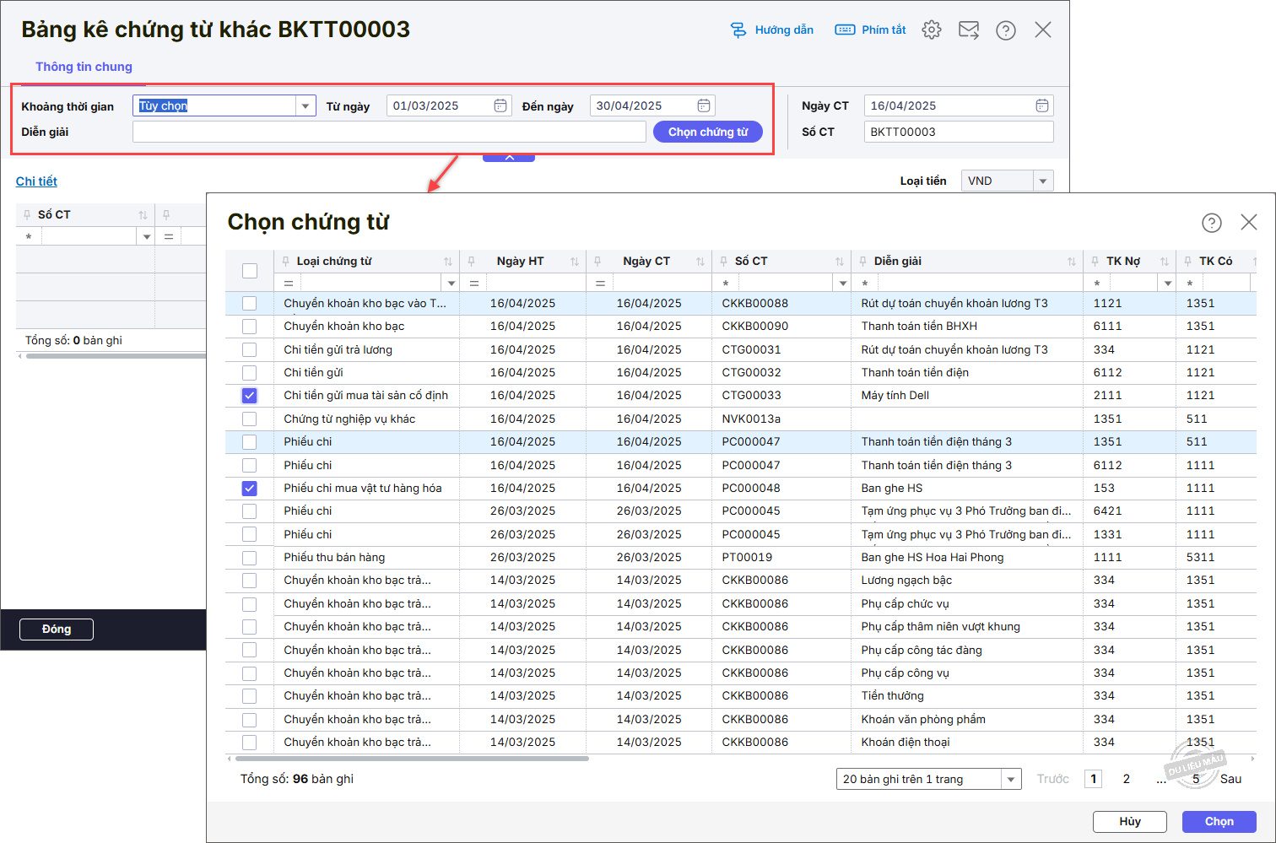Switch to Thông tin chung tab
Image resolution: width=1276 pixels, height=843 pixels.
click(84, 67)
